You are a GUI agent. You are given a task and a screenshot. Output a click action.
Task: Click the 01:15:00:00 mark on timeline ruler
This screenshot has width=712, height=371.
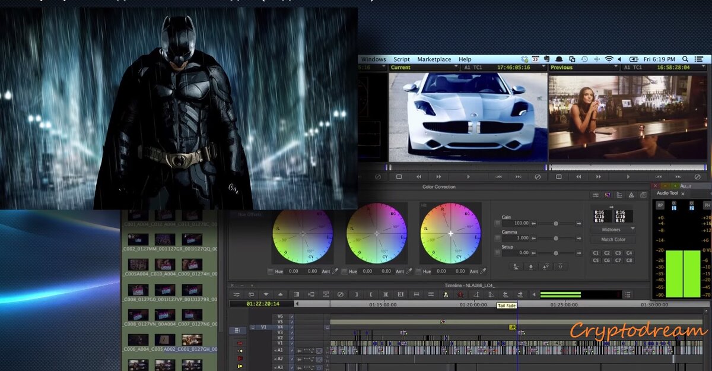tap(383, 305)
